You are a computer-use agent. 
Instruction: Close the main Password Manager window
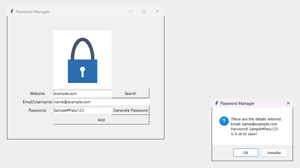click(x=157, y=11)
